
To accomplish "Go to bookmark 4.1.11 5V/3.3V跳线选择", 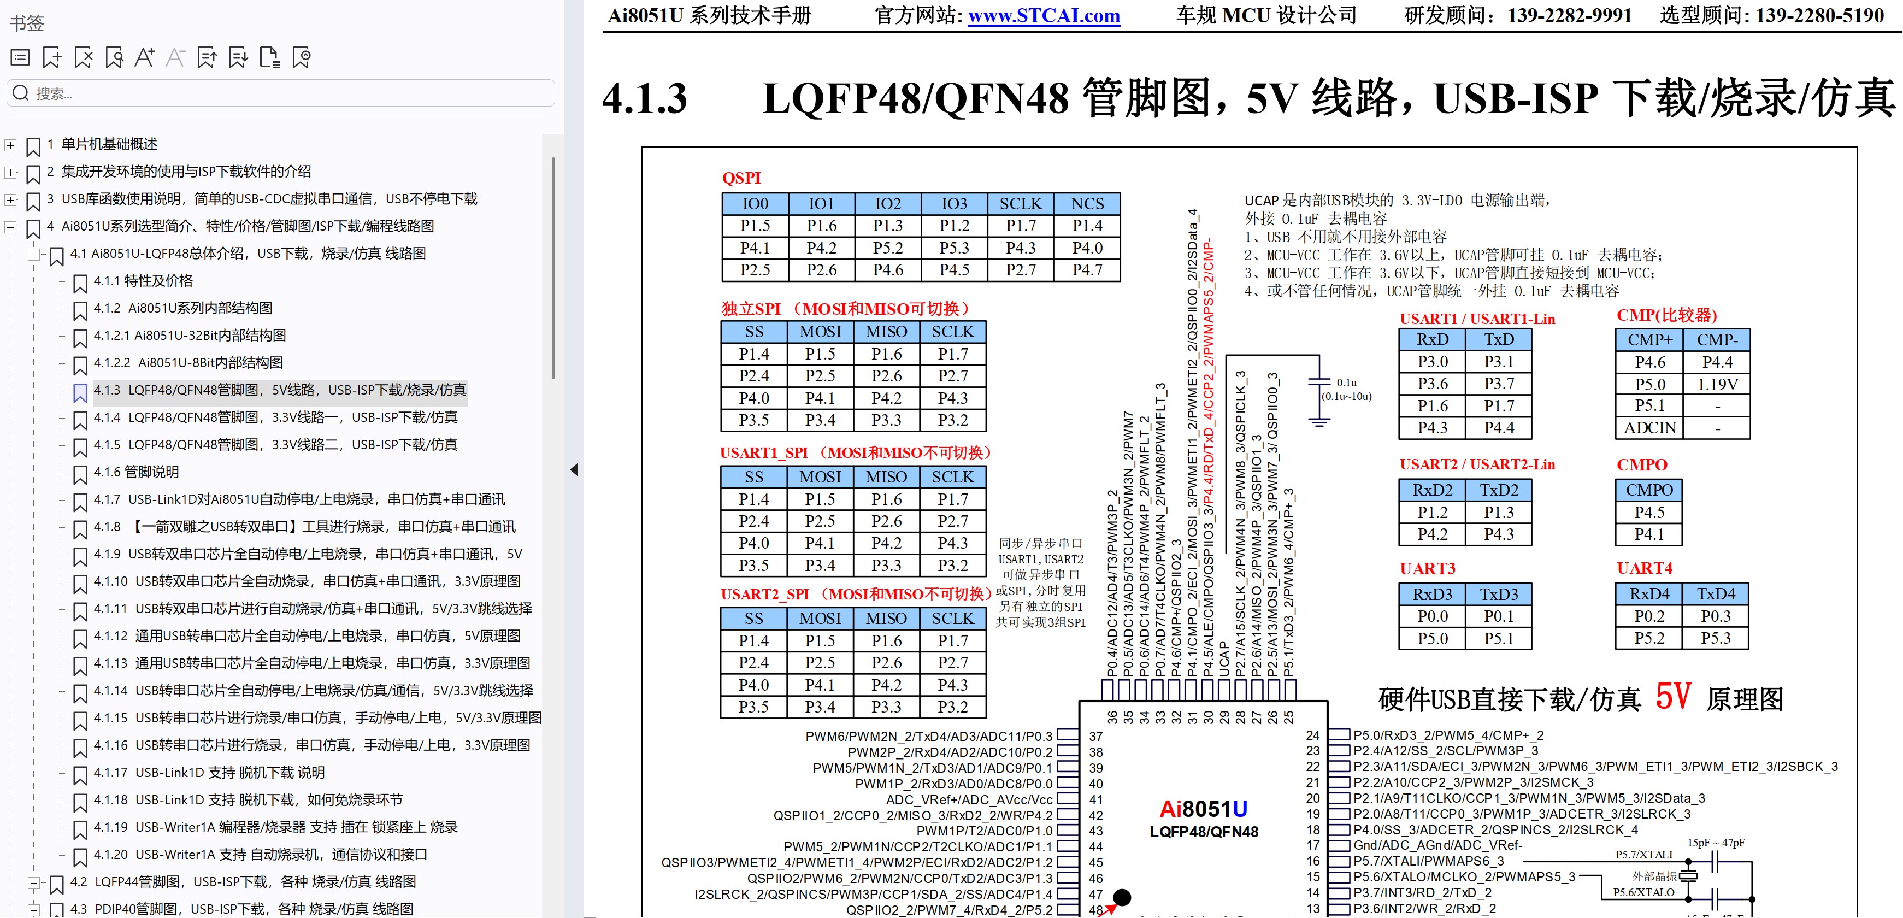I will (x=313, y=609).
